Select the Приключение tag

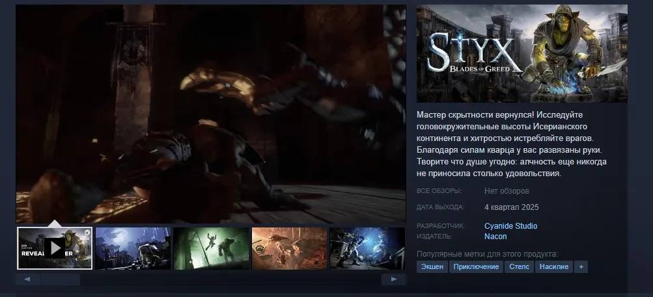(476, 266)
